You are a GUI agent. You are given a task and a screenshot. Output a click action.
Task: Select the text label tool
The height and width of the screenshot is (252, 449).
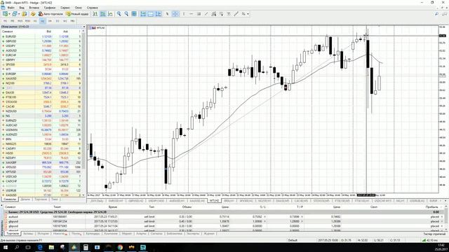[x=229, y=14]
